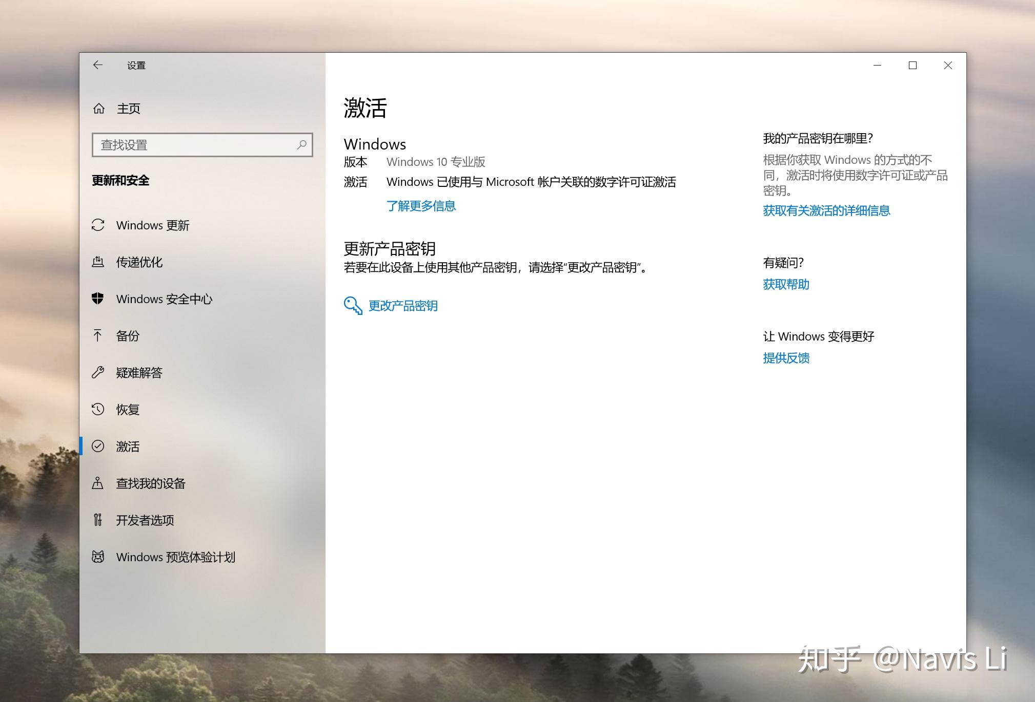This screenshot has width=1035, height=702.
Task: Click the tools icon for 开发者选项
Action: [x=98, y=520]
